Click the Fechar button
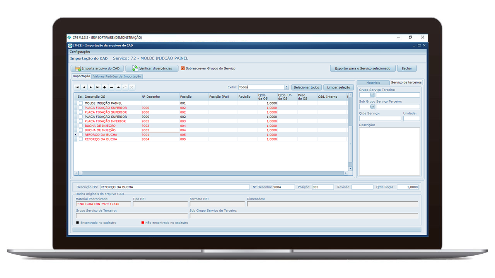Image resolution: width=495 pixels, height=278 pixels. pyautogui.click(x=407, y=68)
